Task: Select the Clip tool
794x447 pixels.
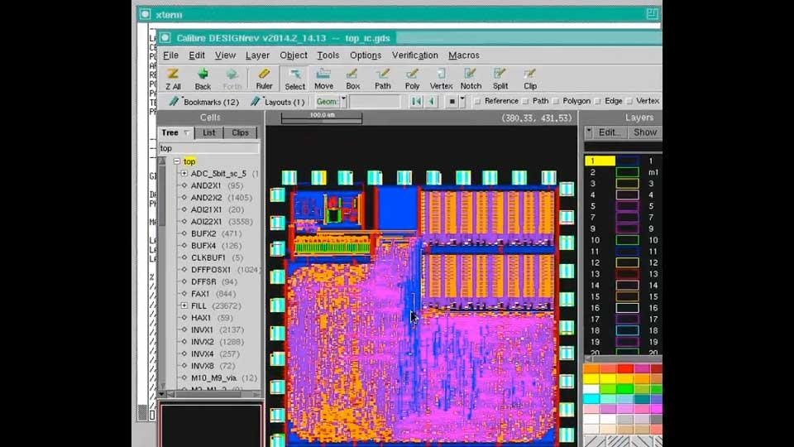Action: tap(530, 79)
